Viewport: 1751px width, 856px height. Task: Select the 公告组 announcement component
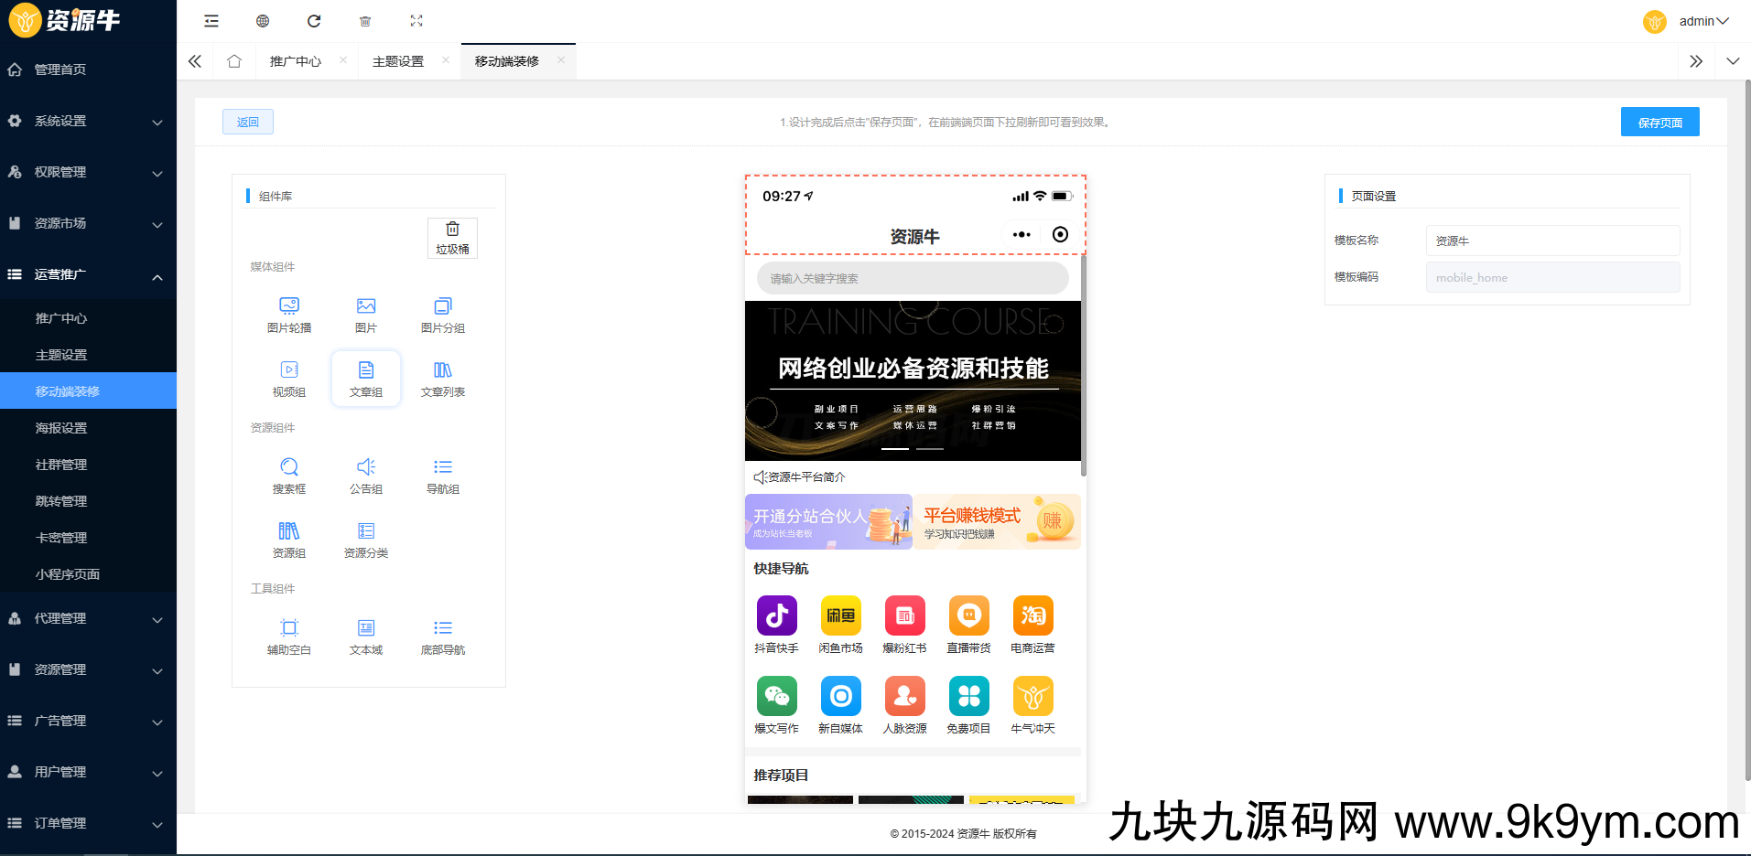(x=366, y=475)
